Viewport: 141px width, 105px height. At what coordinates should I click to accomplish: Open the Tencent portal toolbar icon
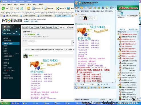point(57,8)
